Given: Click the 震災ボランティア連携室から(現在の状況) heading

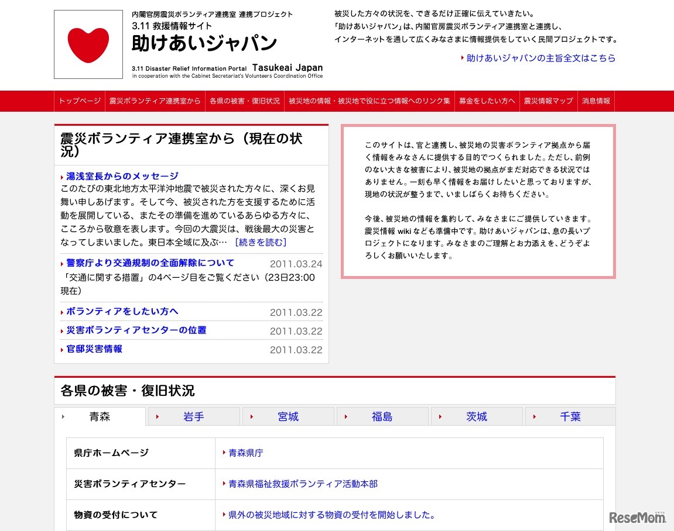Looking at the screenshot, I should coord(182,144).
